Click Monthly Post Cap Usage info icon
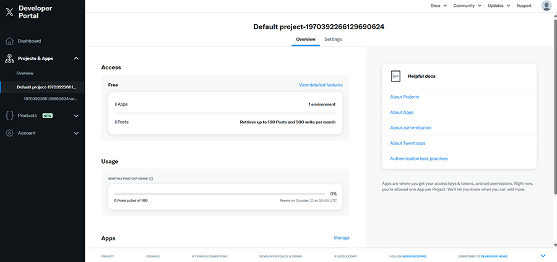Image resolution: width=557 pixels, height=262 pixels. (151, 179)
